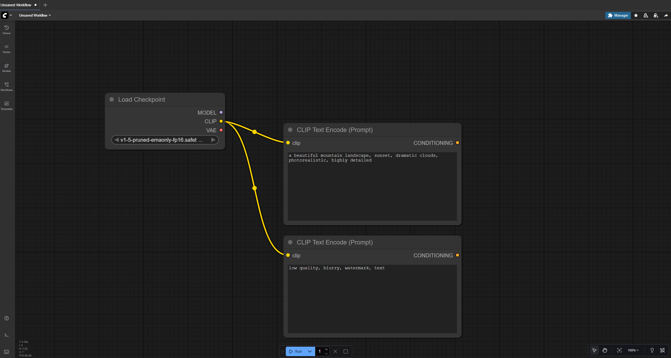Open Unsaved Workflow breadcrumb dropdown
The height and width of the screenshot is (358, 671).
click(35, 15)
